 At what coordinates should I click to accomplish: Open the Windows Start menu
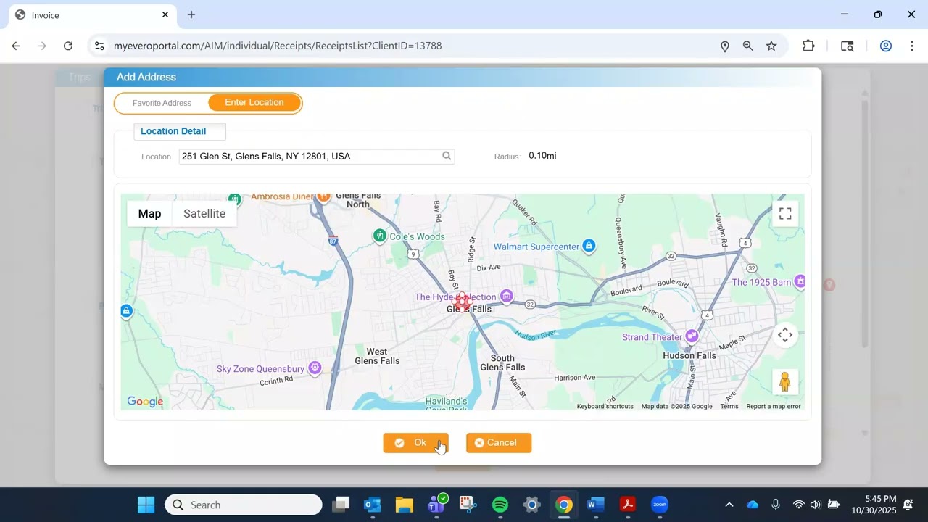(146, 505)
